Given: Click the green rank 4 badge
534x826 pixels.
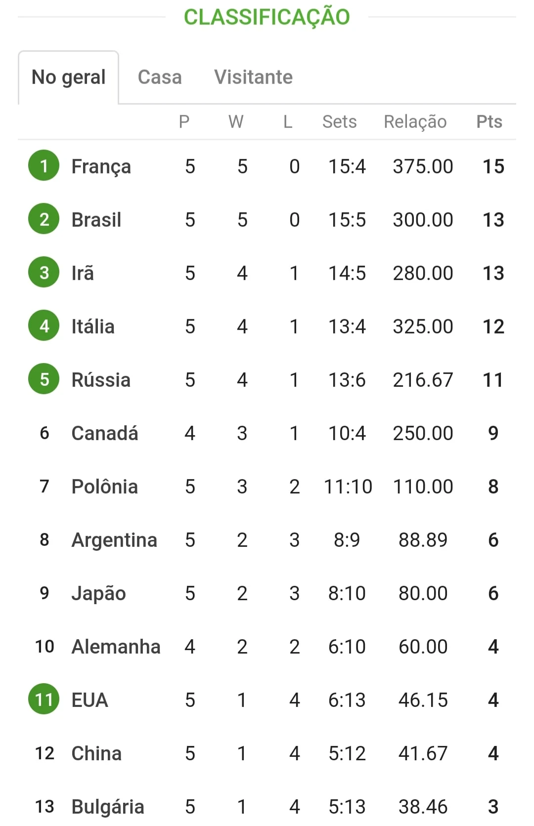Looking at the screenshot, I should (x=44, y=326).
